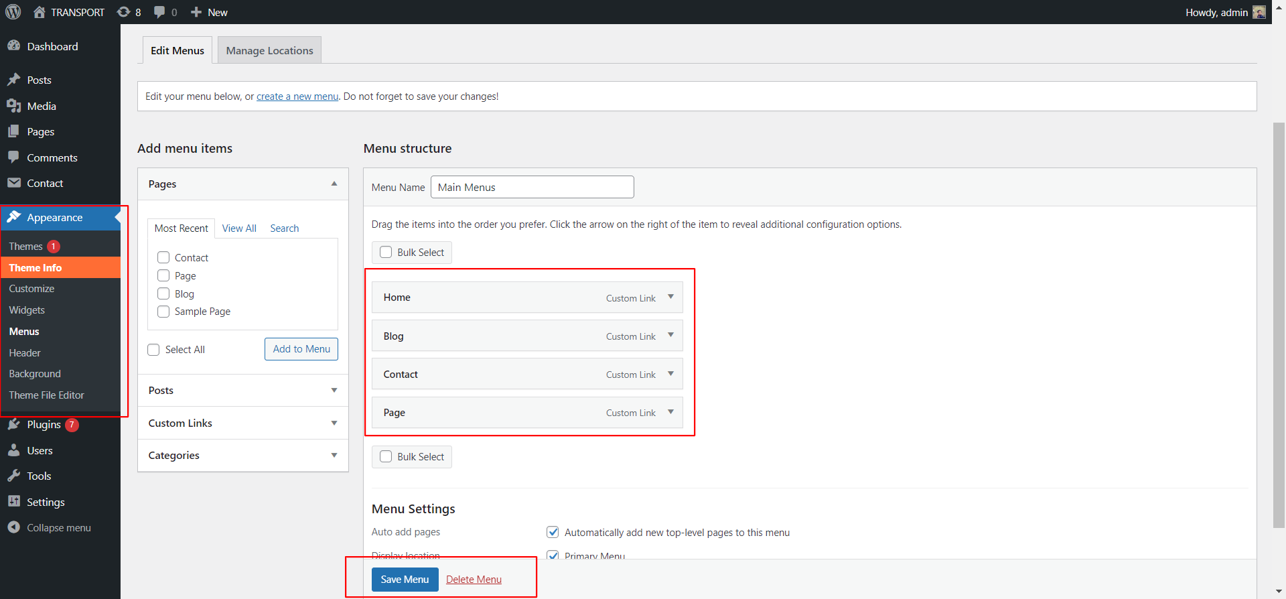Uncheck Automatically add new top-level pages

click(x=553, y=533)
